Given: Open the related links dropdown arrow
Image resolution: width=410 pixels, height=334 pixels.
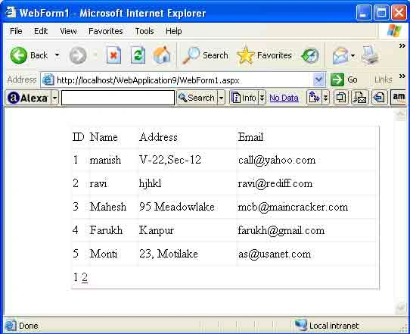Looking at the screenshot, I should pos(325,98).
